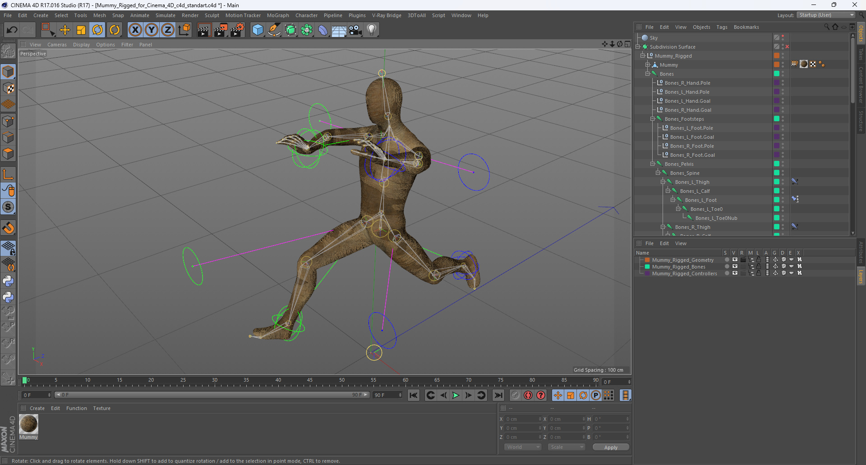Toggle Z axis lock

coord(168,30)
